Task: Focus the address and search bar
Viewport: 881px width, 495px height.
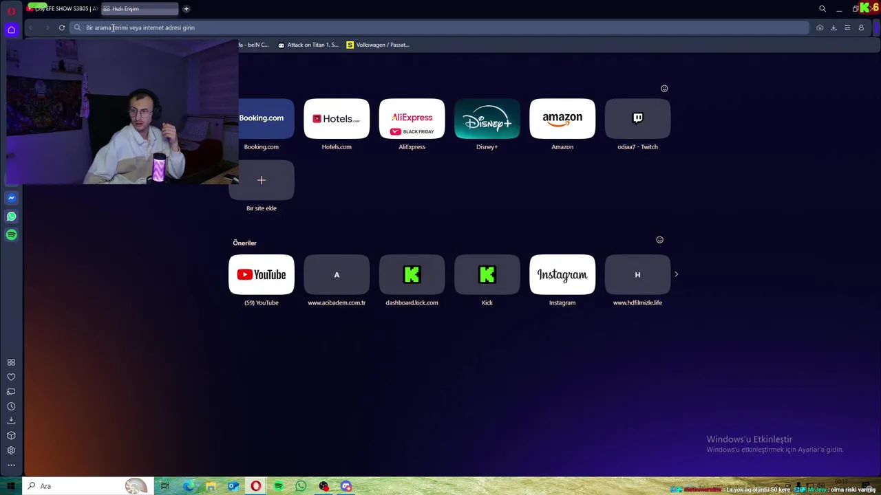Action: (439, 27)
